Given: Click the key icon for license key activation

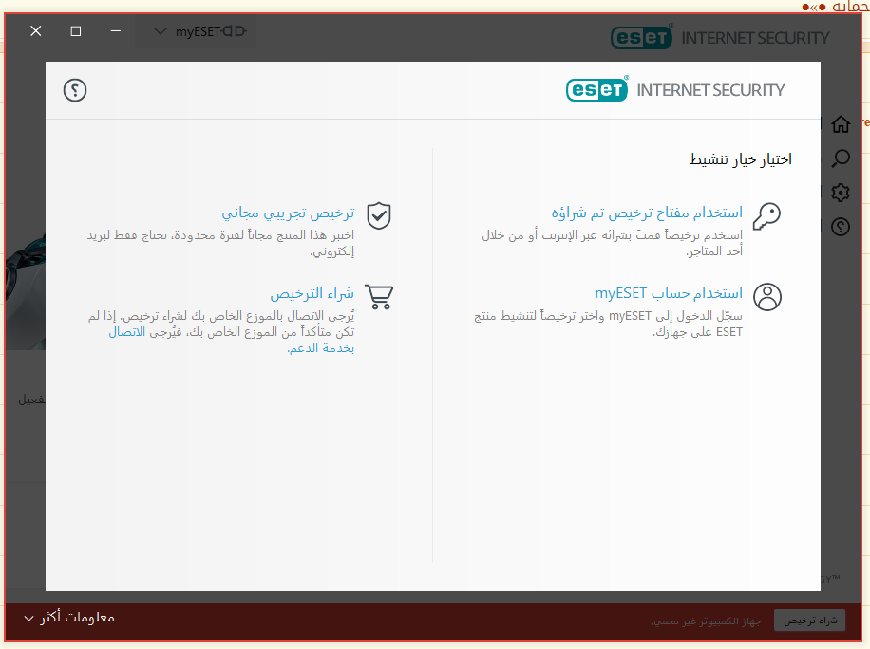Looking at the screenshot, I should [766, 216].
